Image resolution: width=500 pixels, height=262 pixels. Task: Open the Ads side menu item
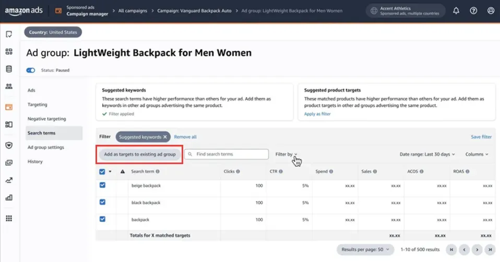click(x=31, y=90)
